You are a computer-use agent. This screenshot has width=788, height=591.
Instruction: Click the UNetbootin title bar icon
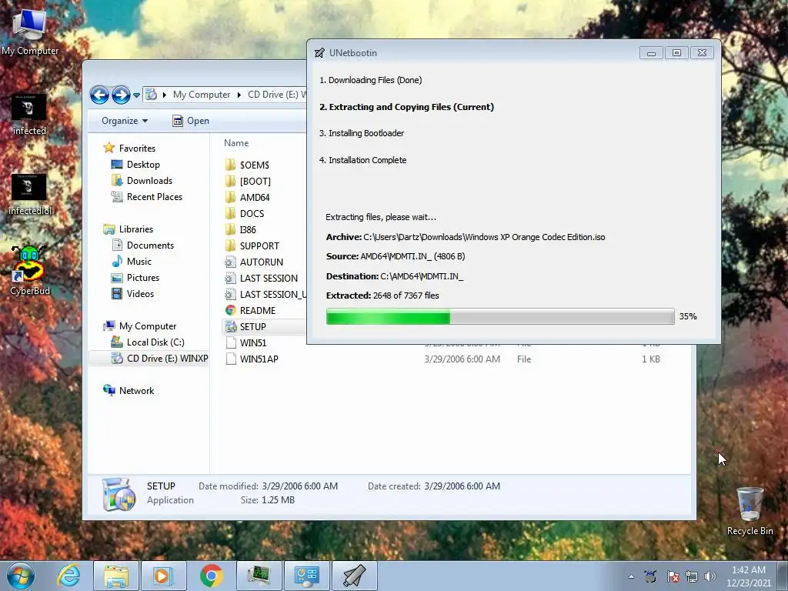pyautogui.click(x=319, y=53)
